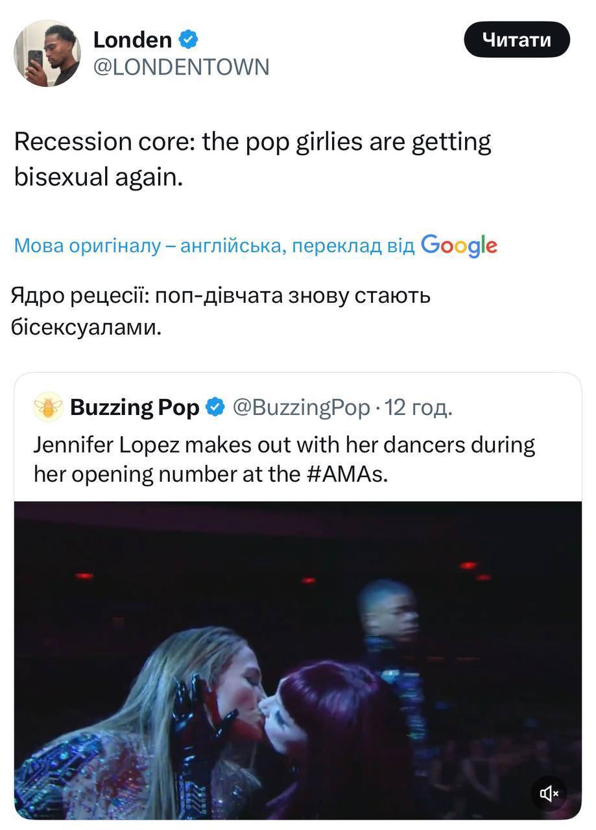596x830 pixels.
Task: Click Buzzing Pop's verified checkmark badge
Action: [215, 407]
